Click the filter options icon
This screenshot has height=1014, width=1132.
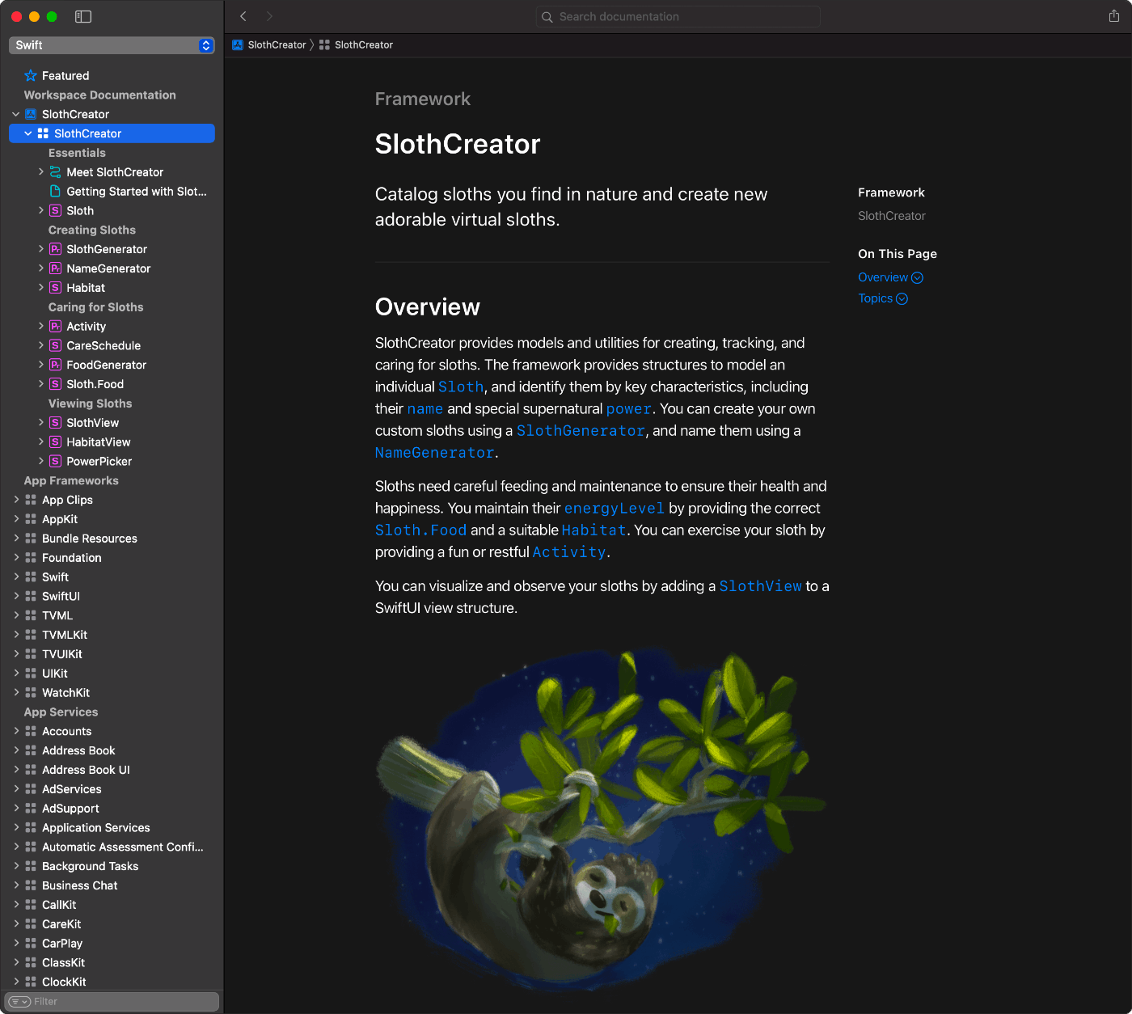pyautogui.click(x=19, y=1002)
